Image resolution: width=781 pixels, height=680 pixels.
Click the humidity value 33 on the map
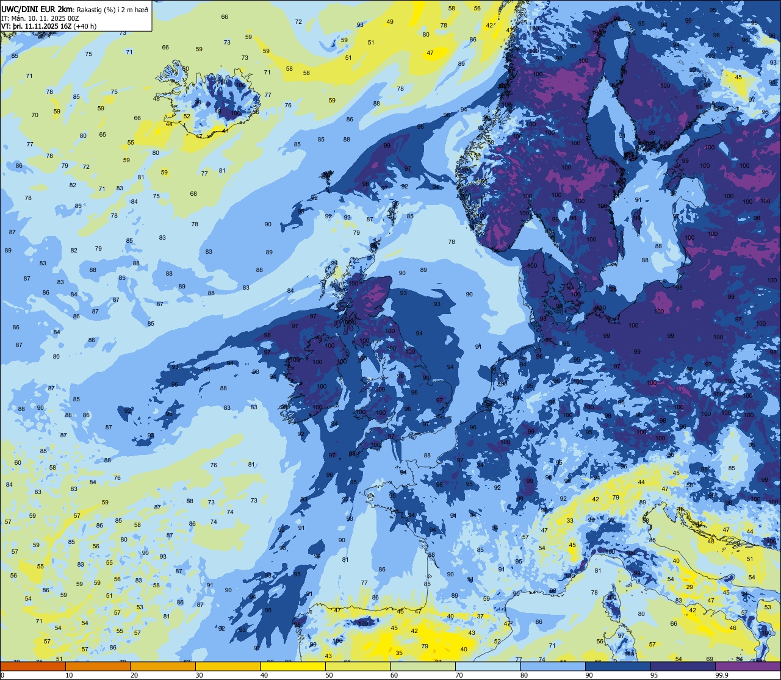570,520
